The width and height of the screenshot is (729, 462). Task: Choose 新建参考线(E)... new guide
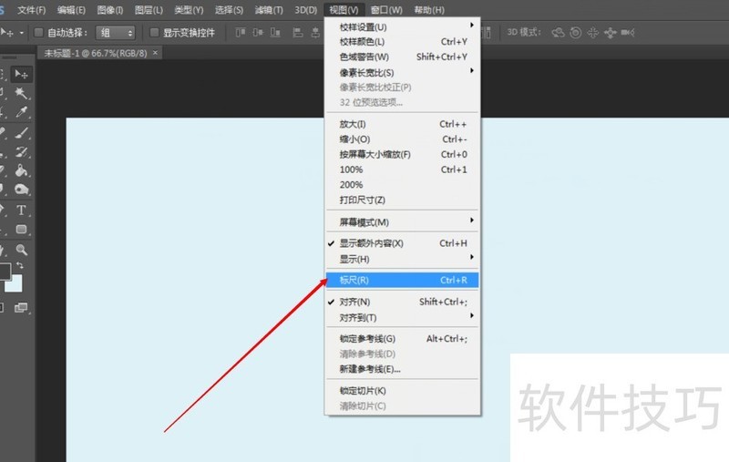tap(402, 369)
